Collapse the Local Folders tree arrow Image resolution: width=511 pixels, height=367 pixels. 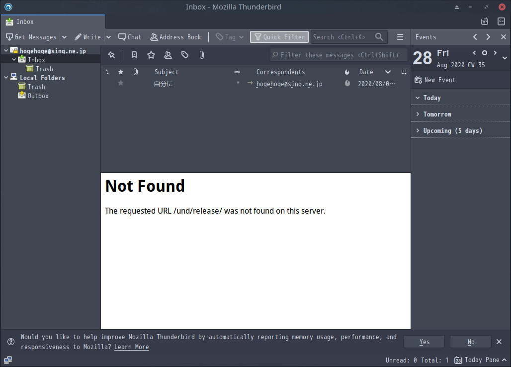pyautogui.click(x=6, y=78)
